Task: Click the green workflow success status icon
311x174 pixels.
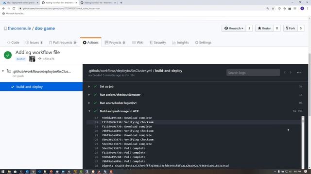Action: (x=8, y=55)
